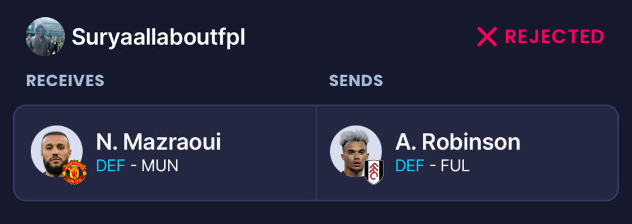The image size is (632, 224).
Task: Click the divider between player cards
Action: click(316, 153)
